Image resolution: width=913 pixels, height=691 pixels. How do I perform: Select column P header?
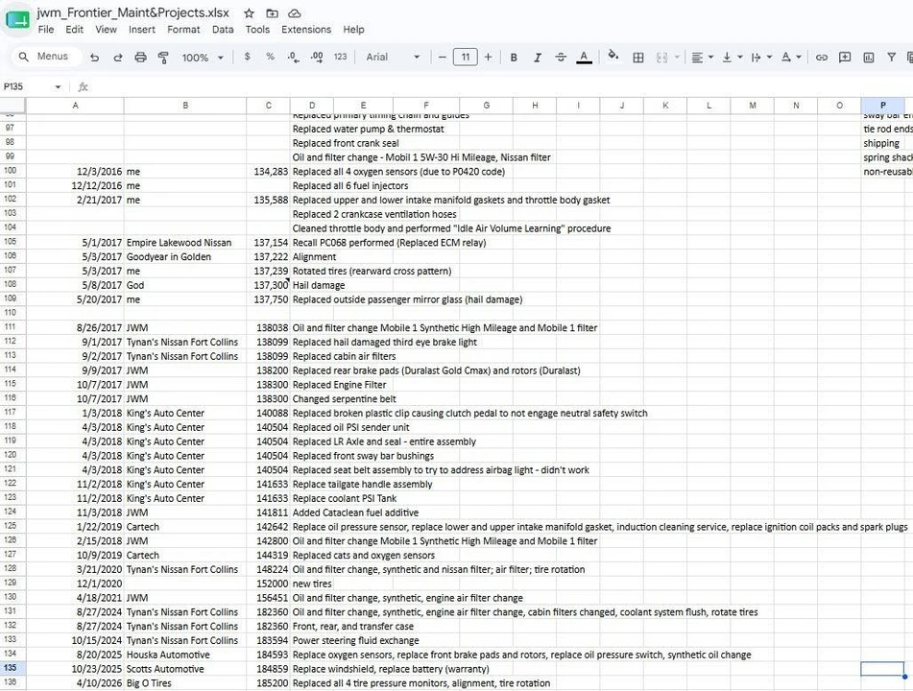pyautogui.click(x=882, y=106)
